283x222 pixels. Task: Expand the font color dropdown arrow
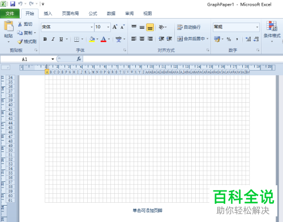coord(109,39)
